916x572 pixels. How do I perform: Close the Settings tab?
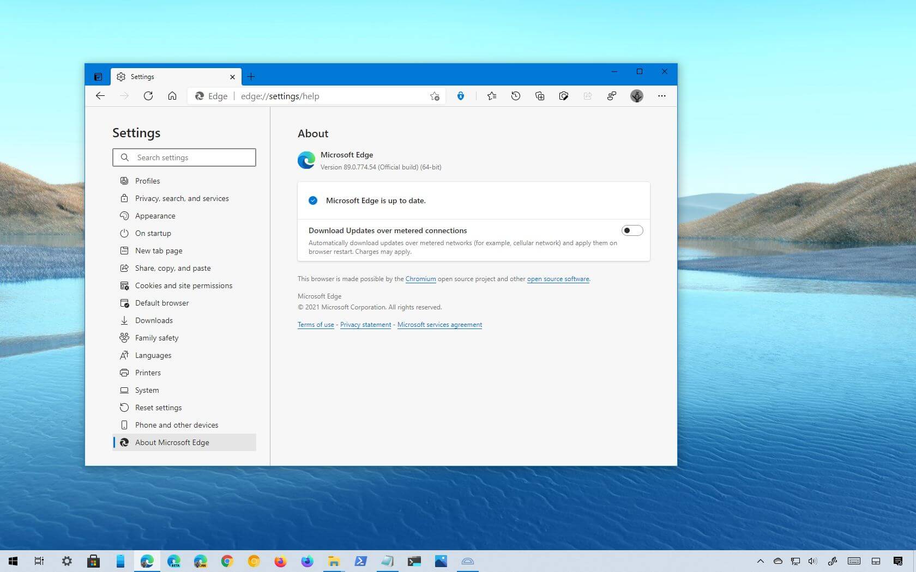pyautogui.click(x=232, y=77)
